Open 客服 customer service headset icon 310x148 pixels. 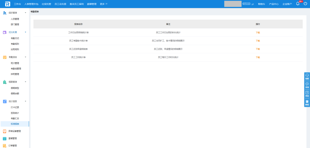(307, 75)
